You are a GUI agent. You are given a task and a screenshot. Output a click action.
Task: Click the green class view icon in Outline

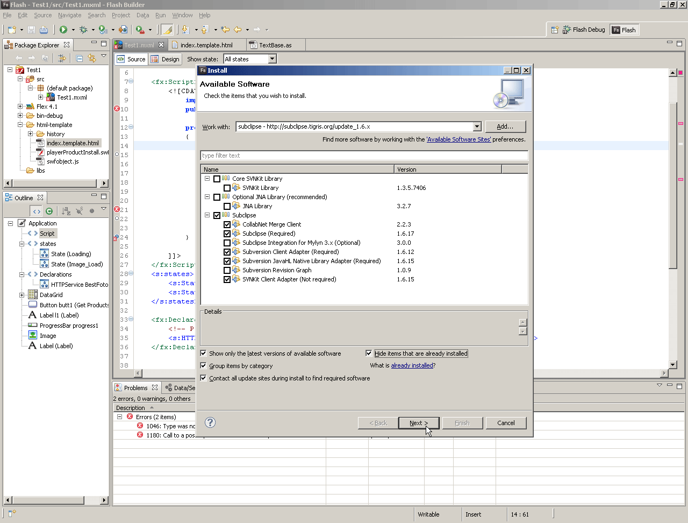click(x=49, y=211)
